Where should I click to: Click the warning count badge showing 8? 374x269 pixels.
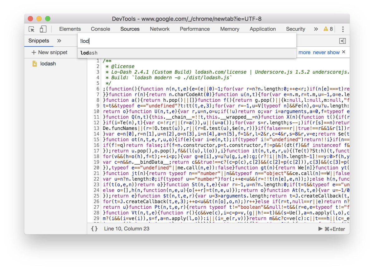coord(328,29)
